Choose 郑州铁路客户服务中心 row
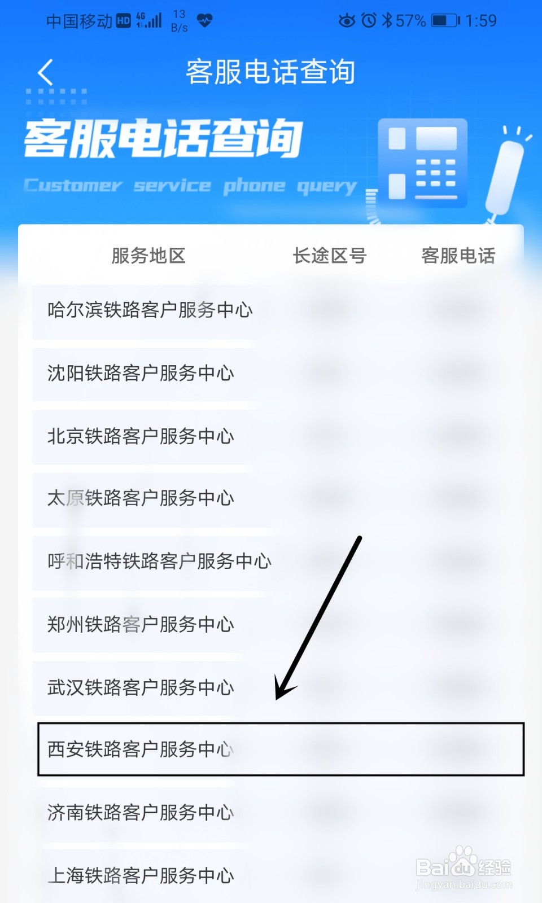542x903 pixels. pyautogui.click(x=278, y=625)
